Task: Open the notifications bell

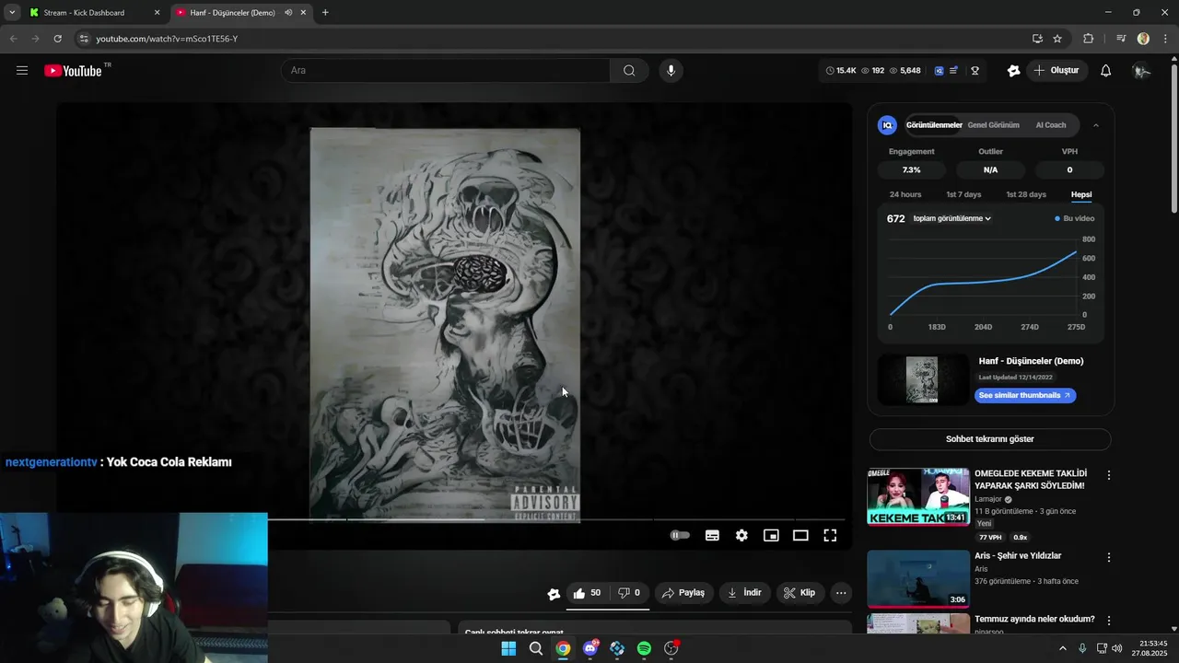Action: click(1105, 71)
